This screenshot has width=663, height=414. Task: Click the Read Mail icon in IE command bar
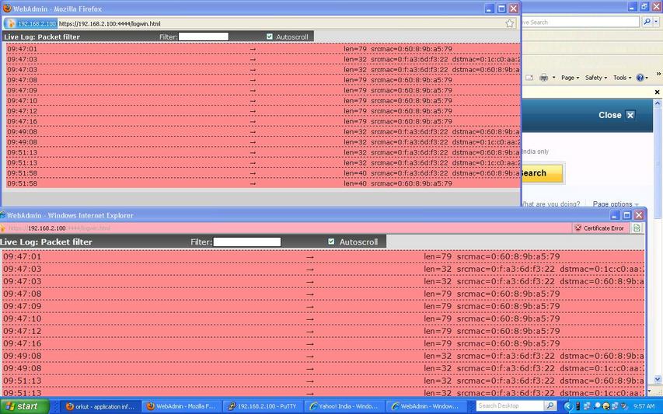tap(529, 78)
